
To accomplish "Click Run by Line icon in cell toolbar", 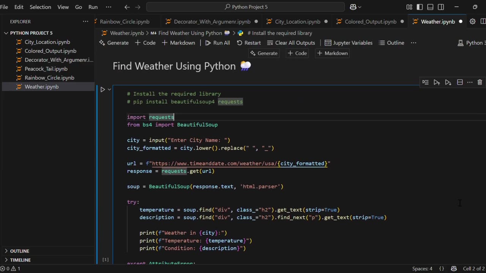I will coord(425,82).
